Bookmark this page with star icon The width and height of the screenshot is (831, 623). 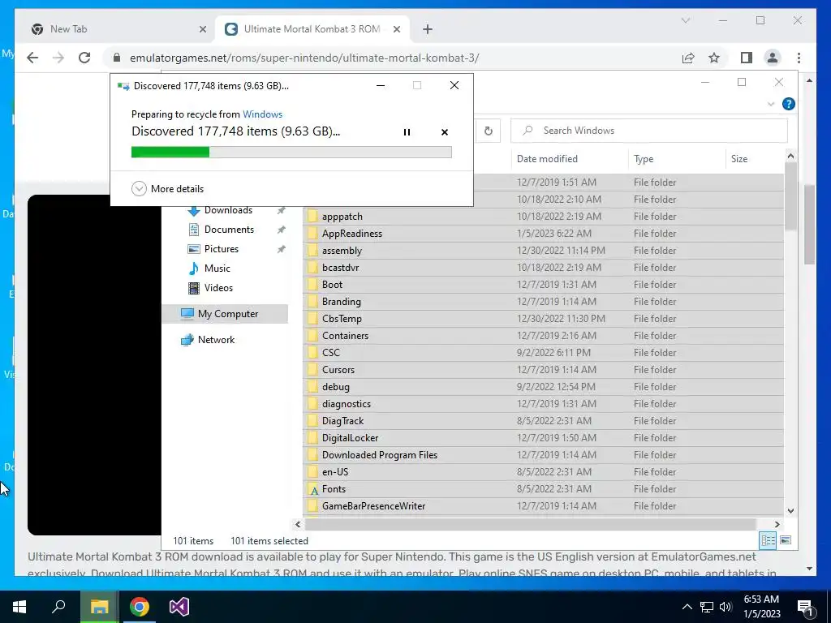point(714,58)
